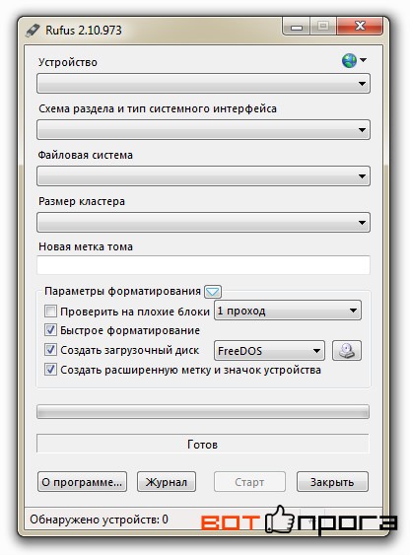
Task: Open the Размер кластера dropdown
Action: coord(203,222)
